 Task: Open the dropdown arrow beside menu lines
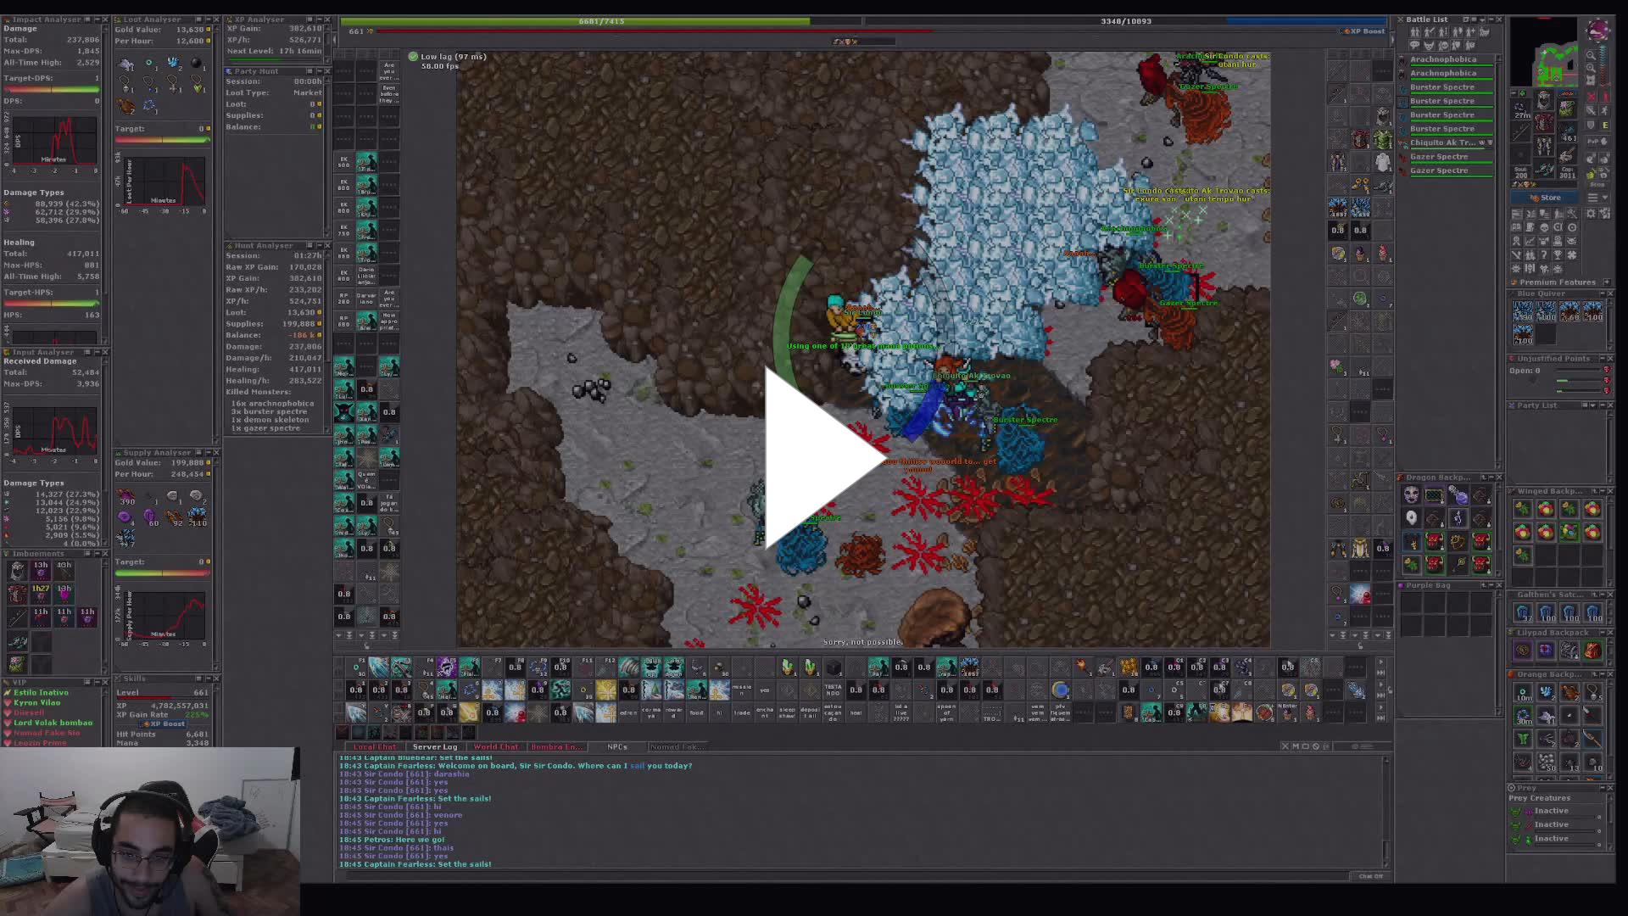click(1604, 198)
